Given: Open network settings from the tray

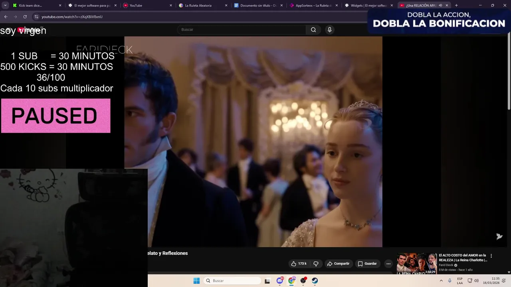Looking at the screenshot, I should [470, 281].
